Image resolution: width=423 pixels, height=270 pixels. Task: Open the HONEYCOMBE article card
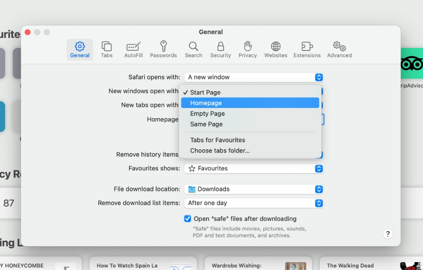click(x=40, y=264)
